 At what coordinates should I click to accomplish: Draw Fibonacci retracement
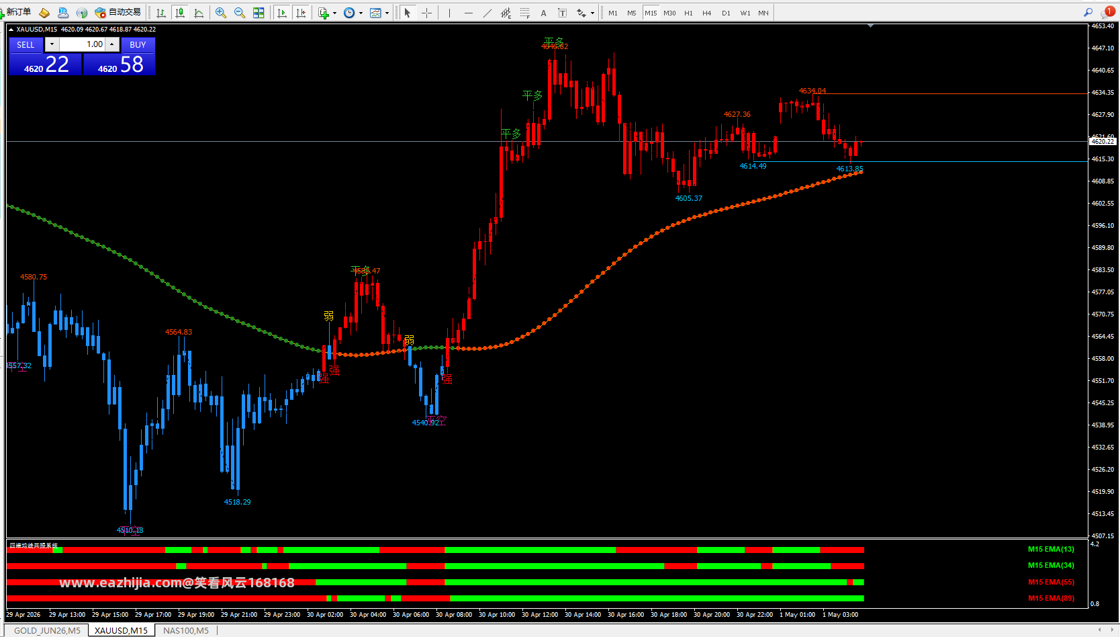(x=525, y=13)
